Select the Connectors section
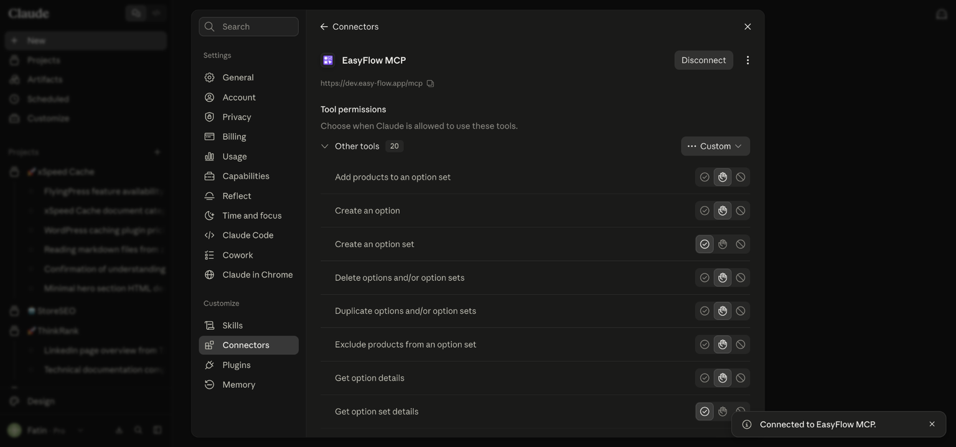 pos(248,346)
